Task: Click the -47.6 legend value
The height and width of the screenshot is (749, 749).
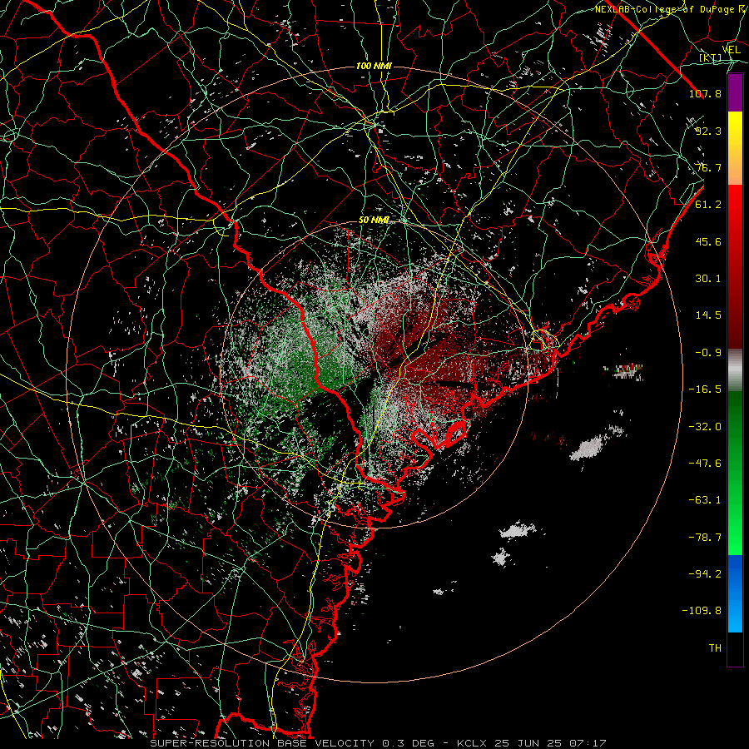Action: point(705,464)
